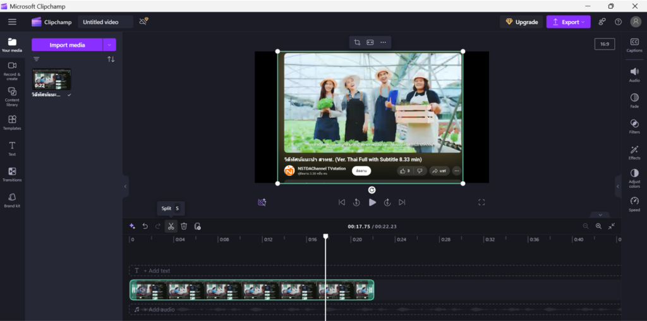This screenshot has width=647, height=321.
Task: Toggle the hamburger navigation menu
Action: pos(12,22)
